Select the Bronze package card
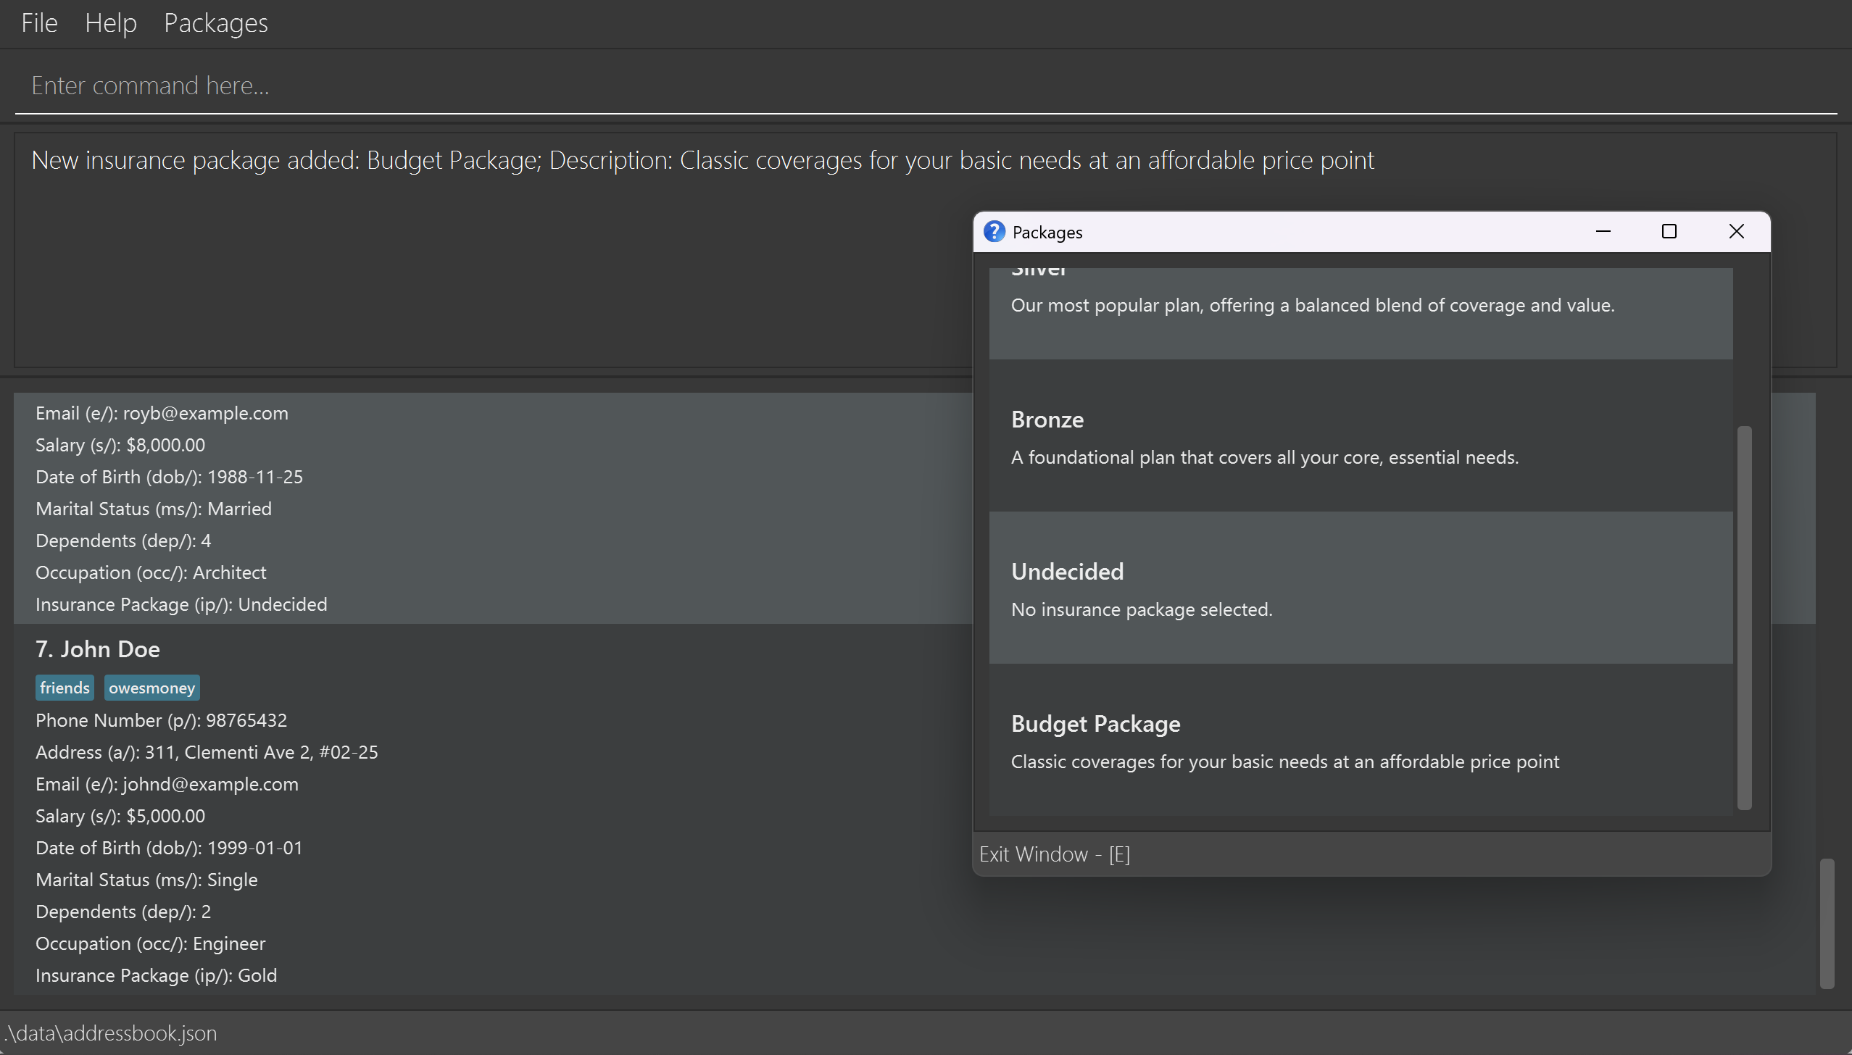This screenshot has width=1852, height=1055. click(x=1361, y=435)
